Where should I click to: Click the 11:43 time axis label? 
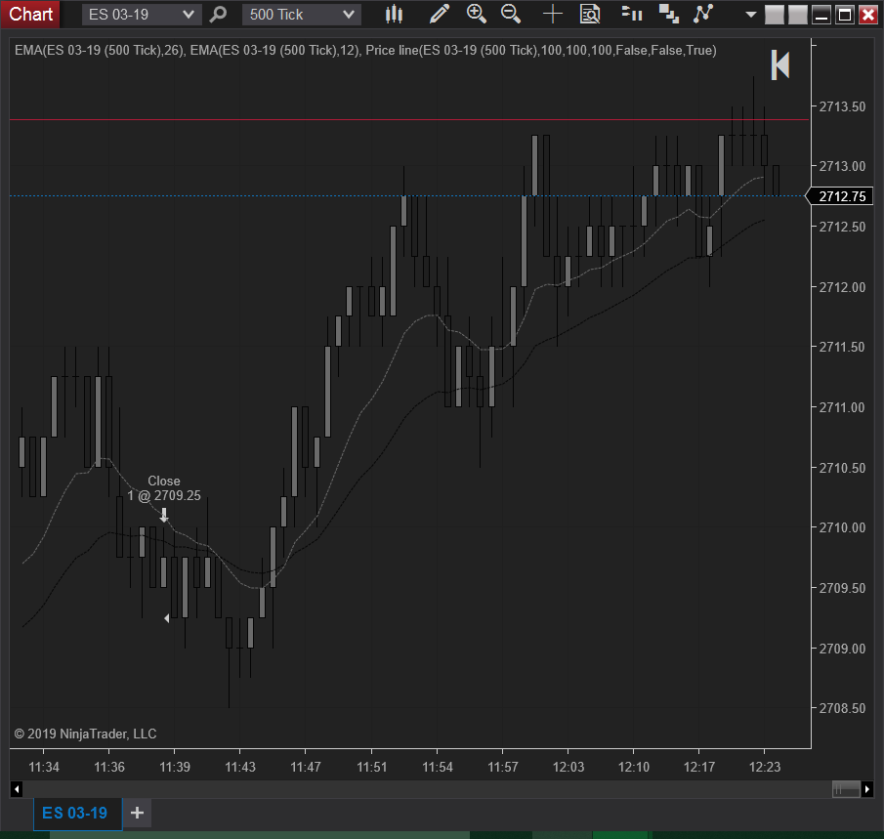coord(239,767)
